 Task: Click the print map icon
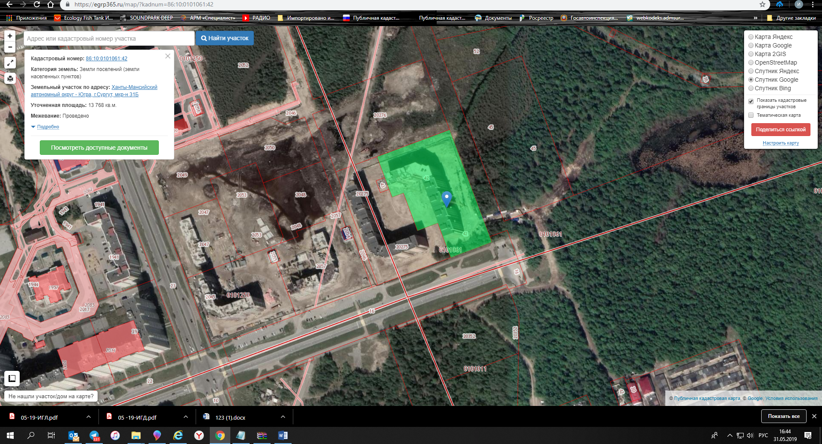[x=10, y=79]
